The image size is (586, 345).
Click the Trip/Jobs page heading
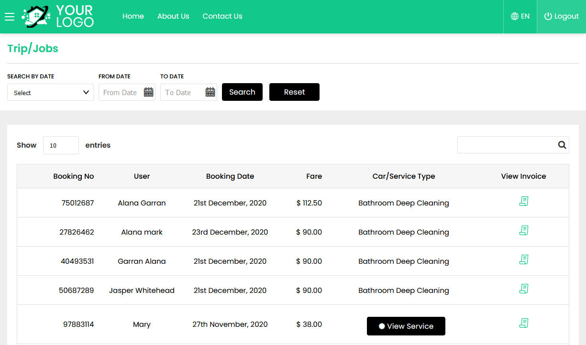(x=33, y=49)
